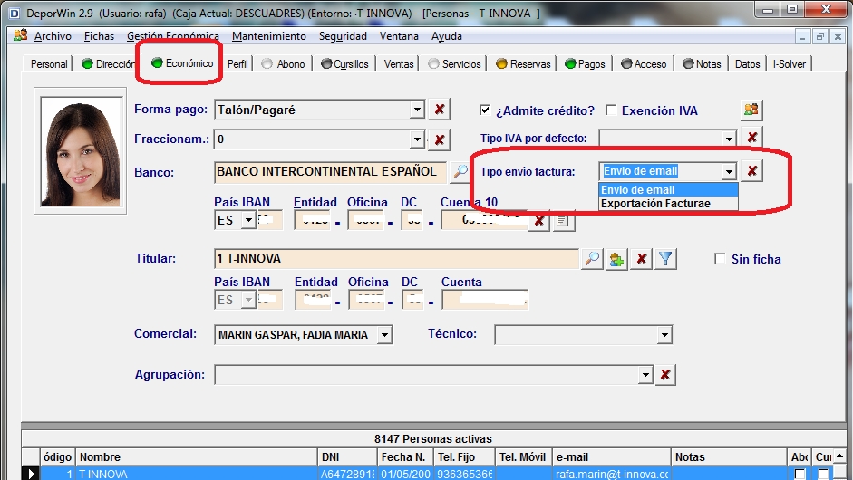
Task: Open Tipo IVA por defecto dropdown
Action: coord(729,139)
